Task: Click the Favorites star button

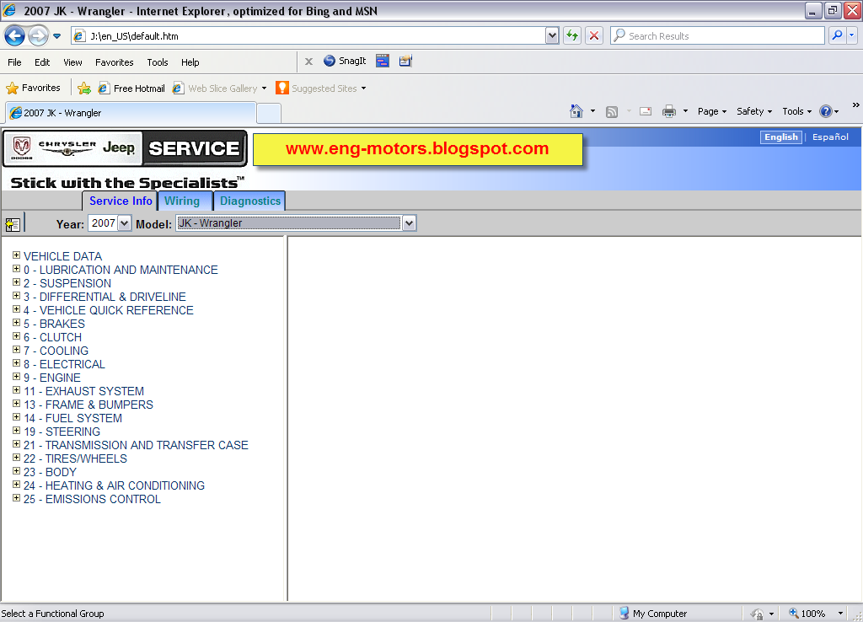Action: [x=33, y=88]
